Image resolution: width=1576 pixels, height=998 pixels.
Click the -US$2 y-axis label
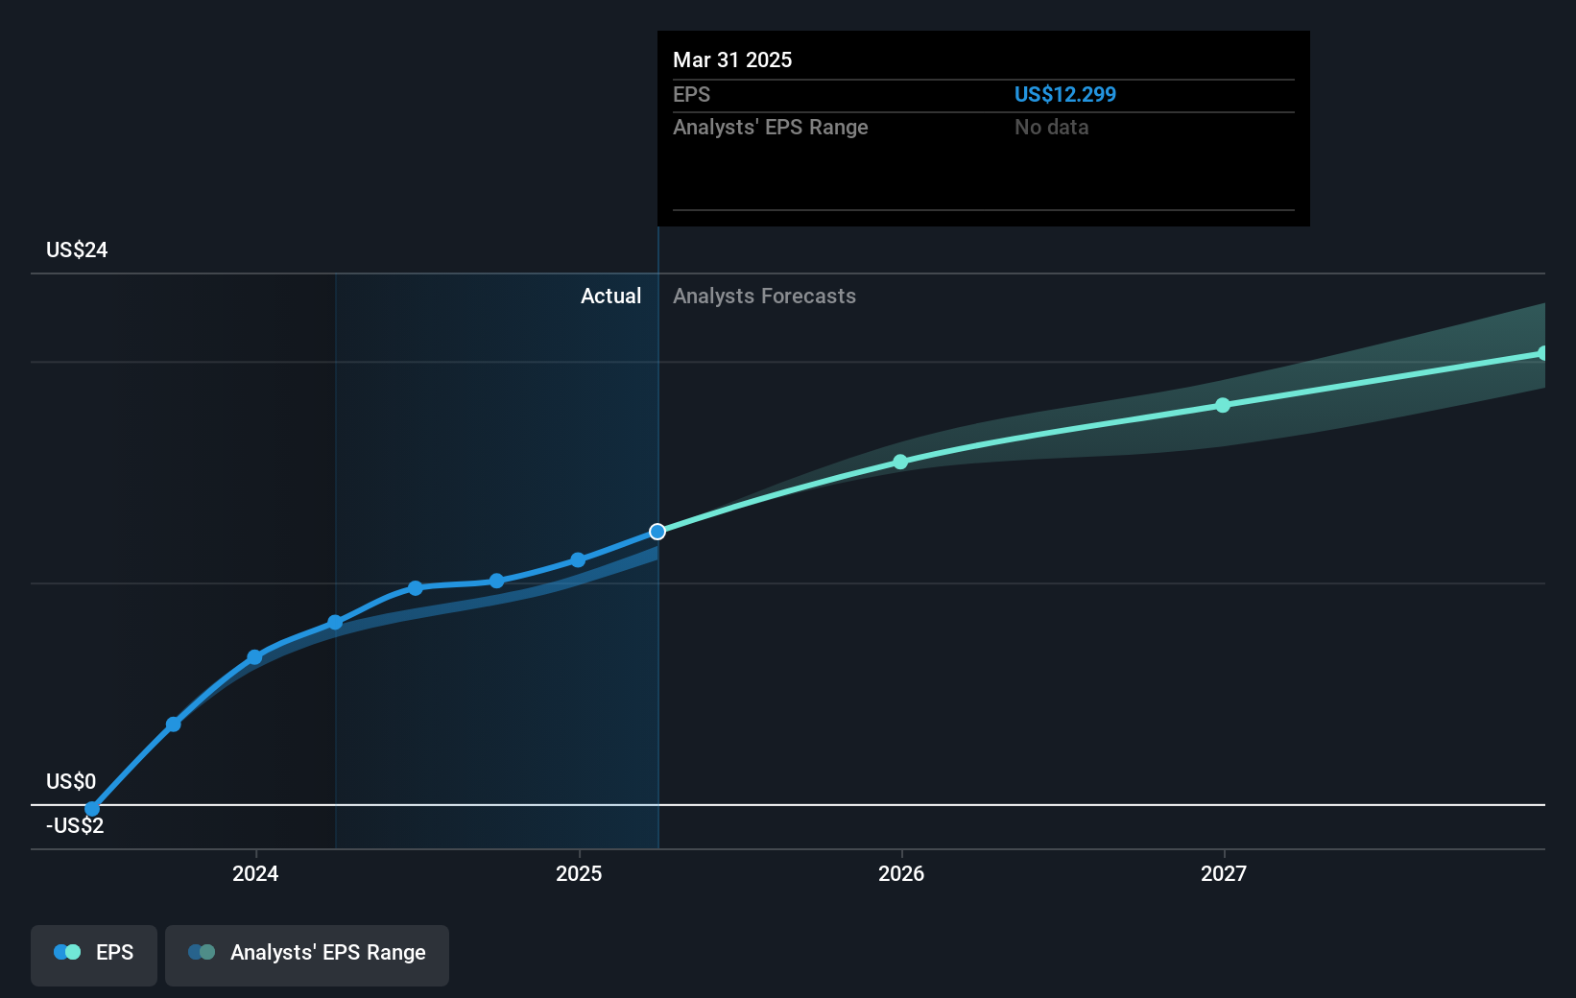point(75,825)
